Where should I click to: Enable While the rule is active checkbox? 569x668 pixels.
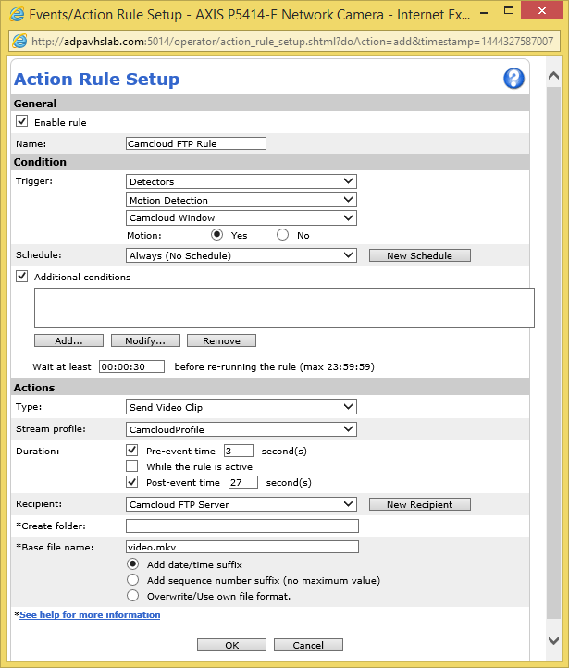pyautogui.click(x=132, y=465)
